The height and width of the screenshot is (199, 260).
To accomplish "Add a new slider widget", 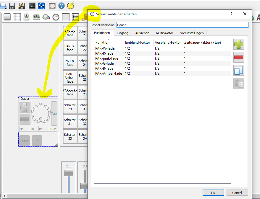I will [x=26, y=17].
